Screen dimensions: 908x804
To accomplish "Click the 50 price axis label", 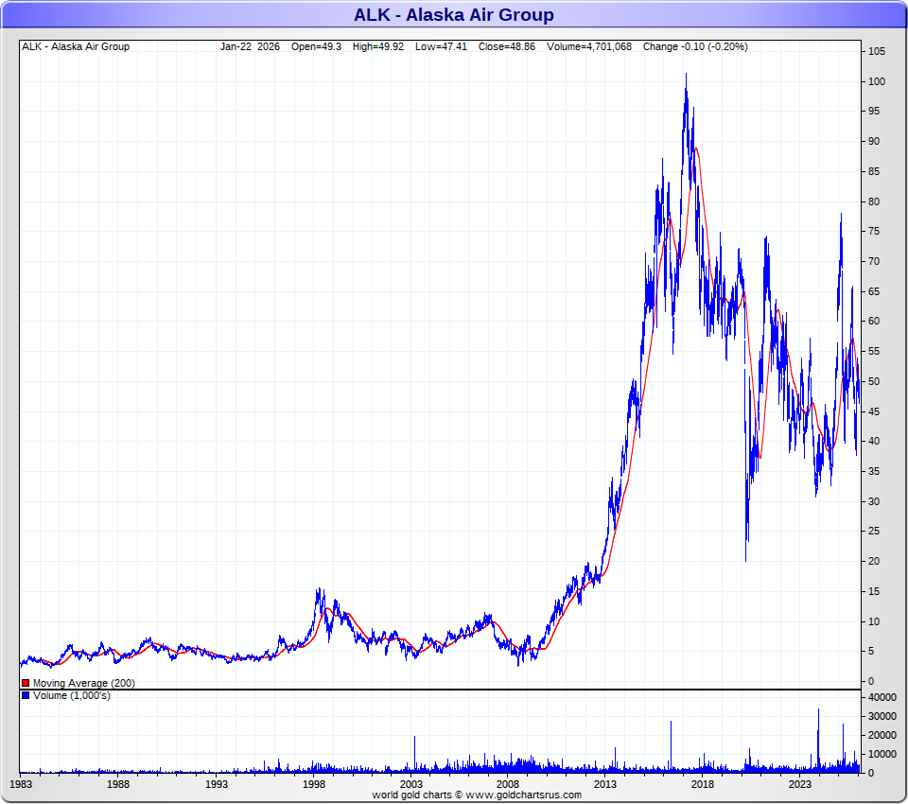I will (x=874, y=381).
